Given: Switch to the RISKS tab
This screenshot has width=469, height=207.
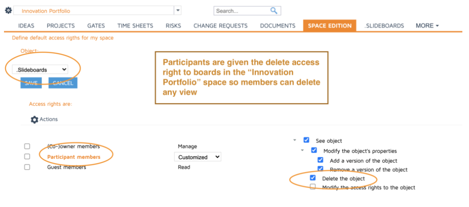Looking at the screenshot, I should coord(173,26).
